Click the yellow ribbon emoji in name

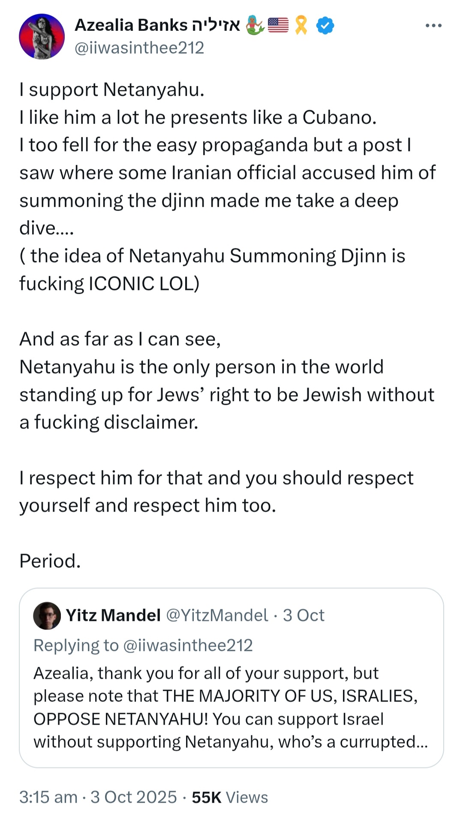pos(302,25)
